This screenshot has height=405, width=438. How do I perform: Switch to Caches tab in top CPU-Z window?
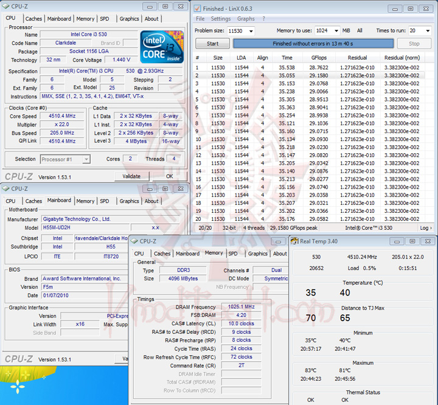(x=33, y=19)
